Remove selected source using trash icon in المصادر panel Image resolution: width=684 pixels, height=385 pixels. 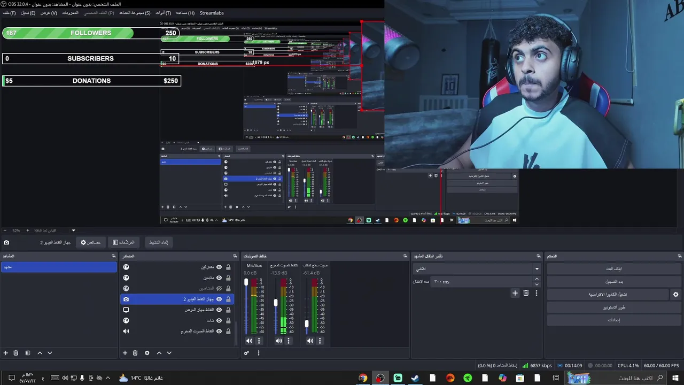pos(135,353)
